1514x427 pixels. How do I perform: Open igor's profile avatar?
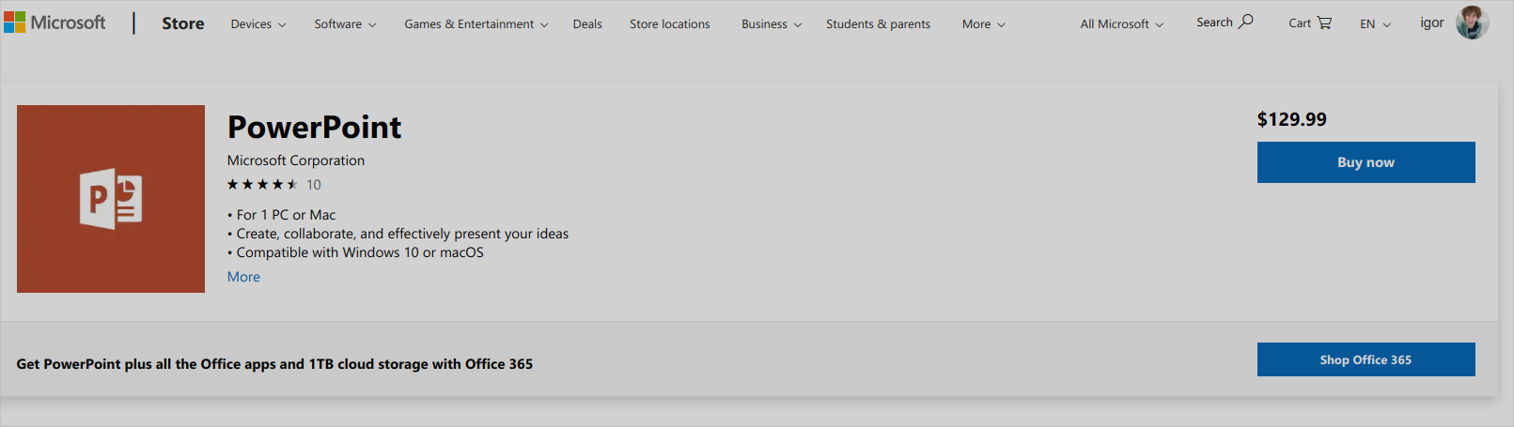click(1472, 23)
